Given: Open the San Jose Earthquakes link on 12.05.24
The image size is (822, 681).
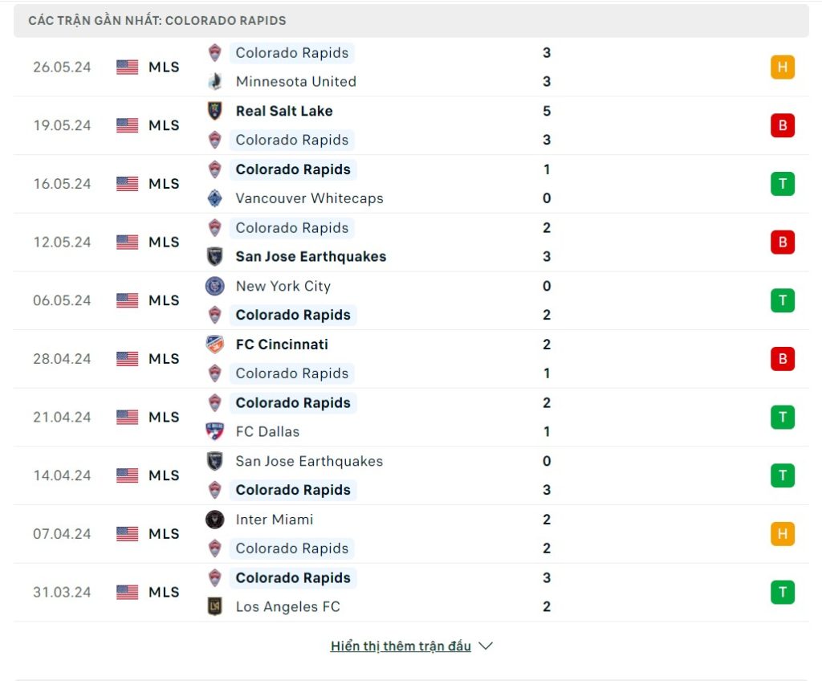Looking at the screenshot, I should point(311,257).
